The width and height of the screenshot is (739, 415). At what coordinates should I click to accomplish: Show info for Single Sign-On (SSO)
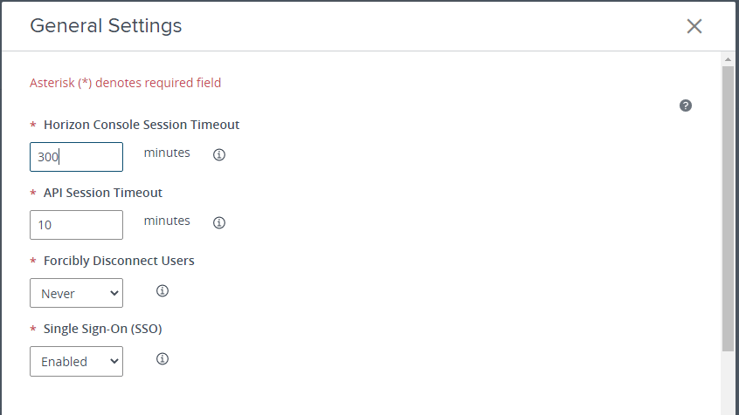click(x=162, y=358)
